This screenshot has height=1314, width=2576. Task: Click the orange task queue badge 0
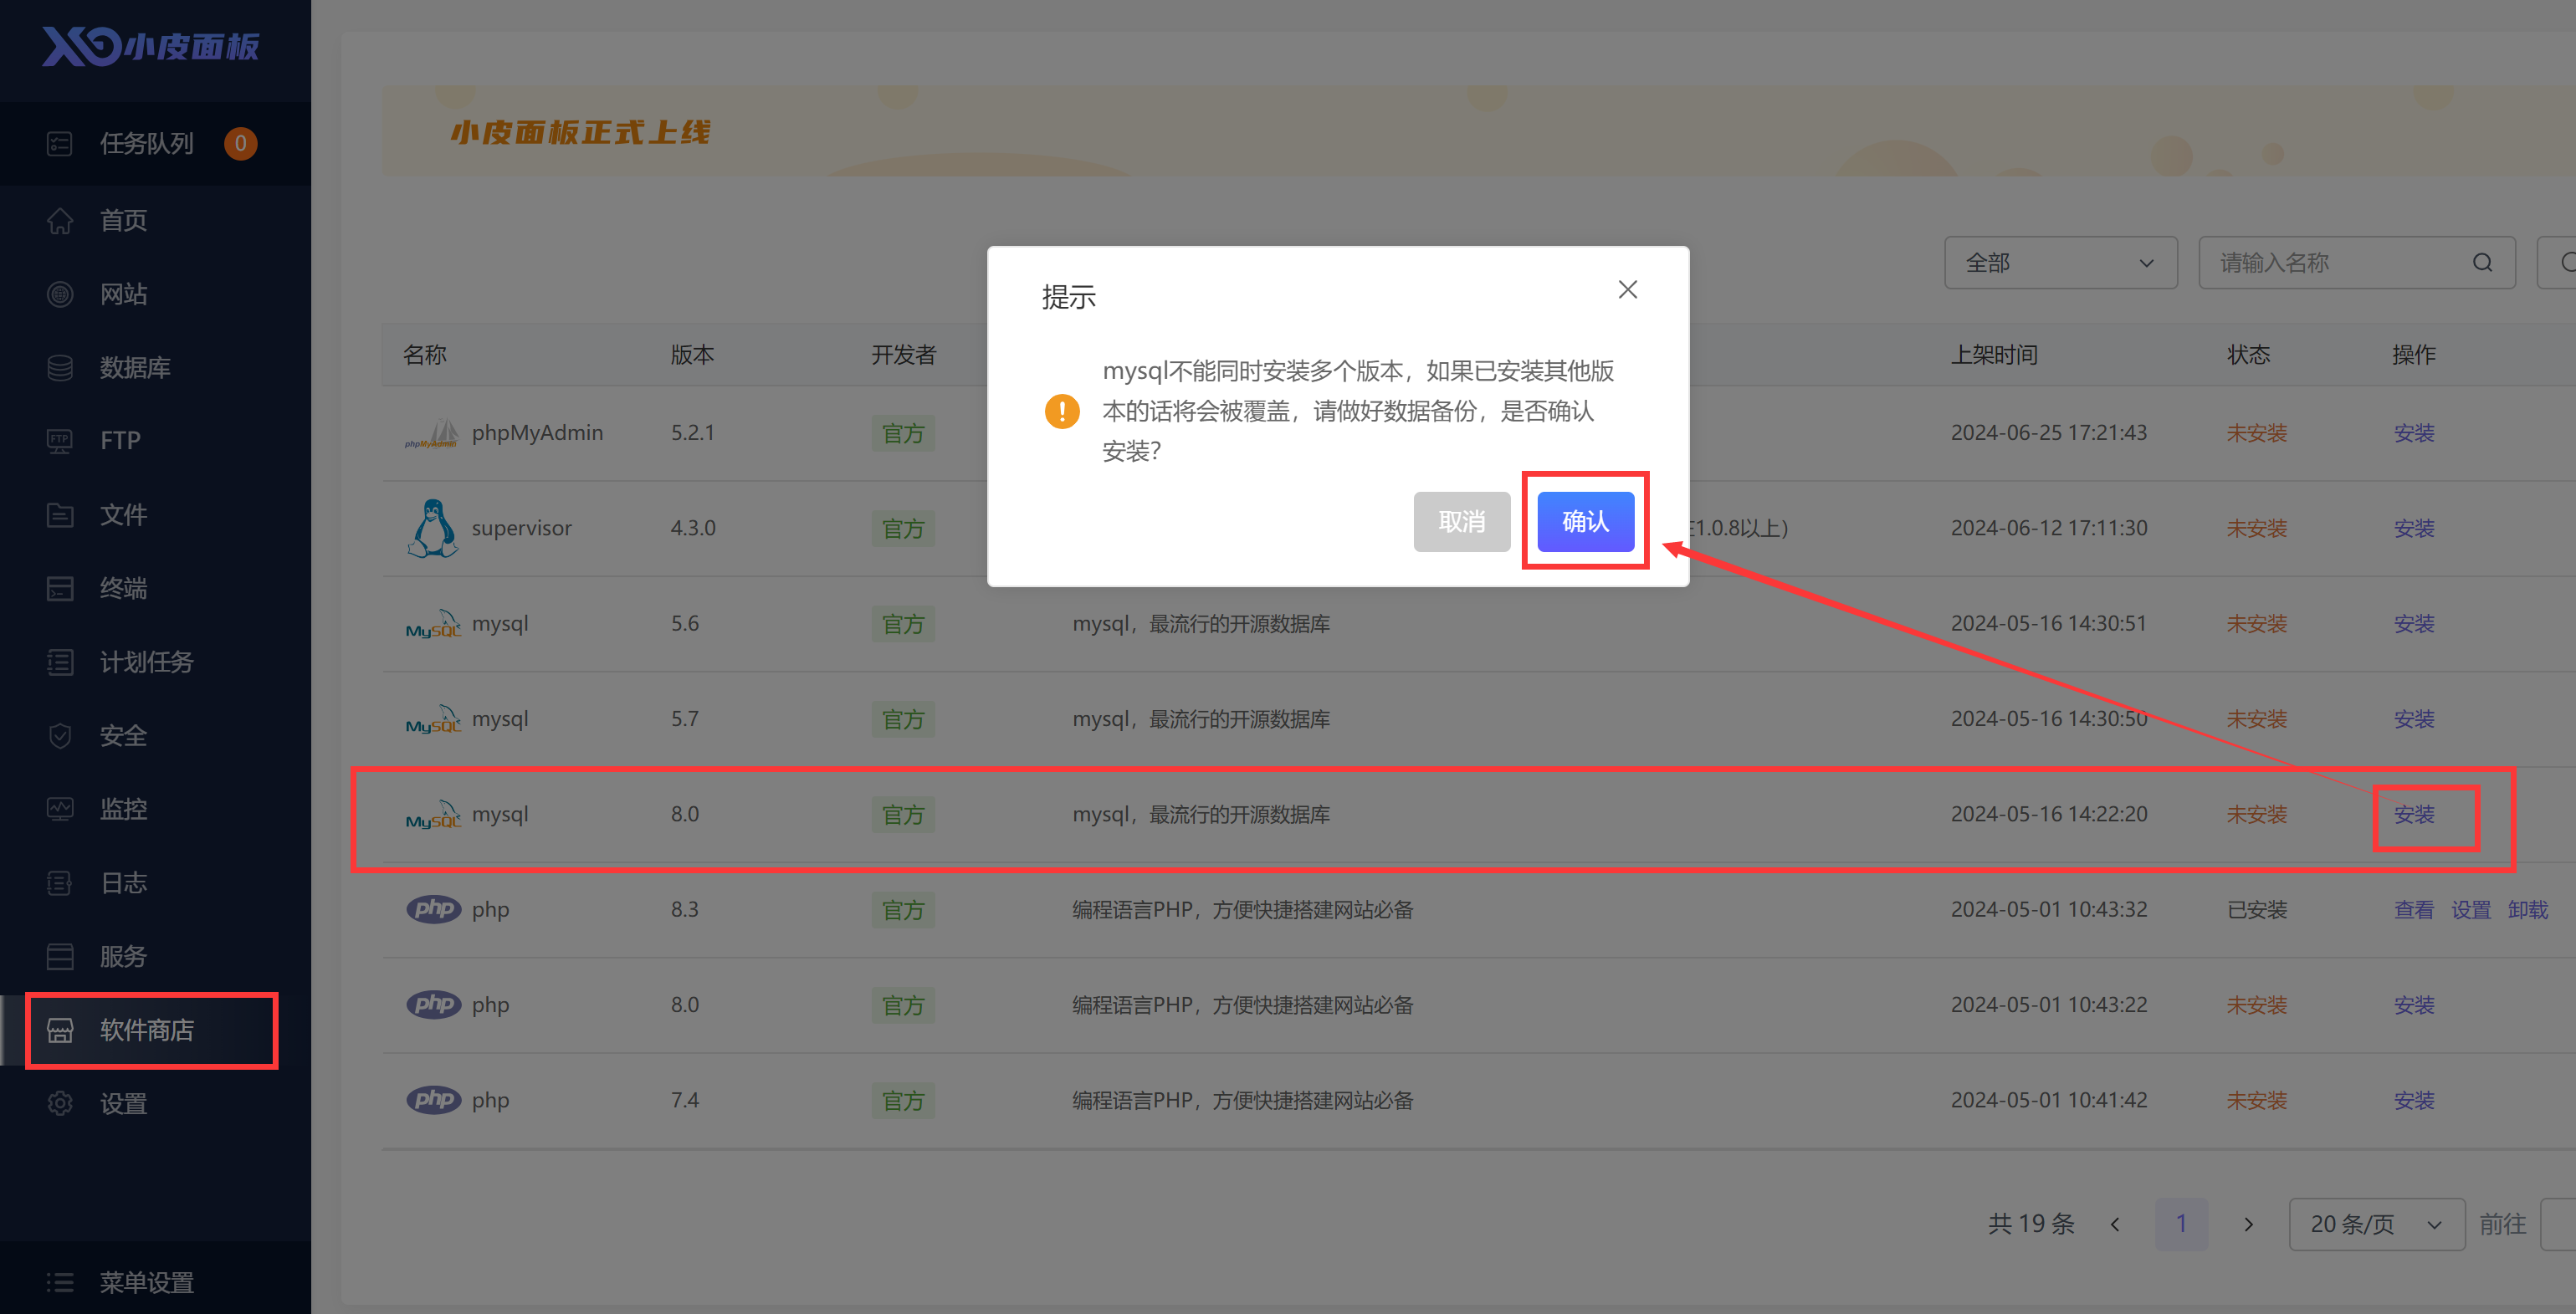pyautogui.click(x=240, y=144)
